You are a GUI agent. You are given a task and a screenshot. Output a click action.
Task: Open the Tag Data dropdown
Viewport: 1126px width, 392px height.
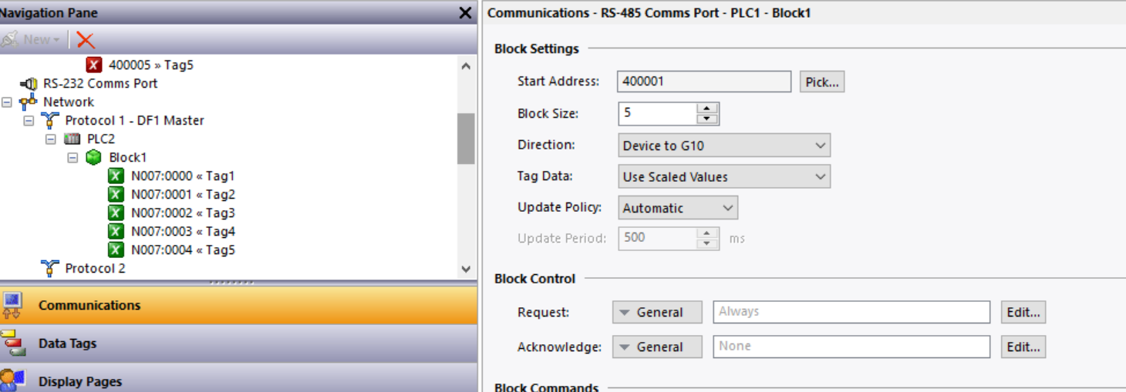724,176
